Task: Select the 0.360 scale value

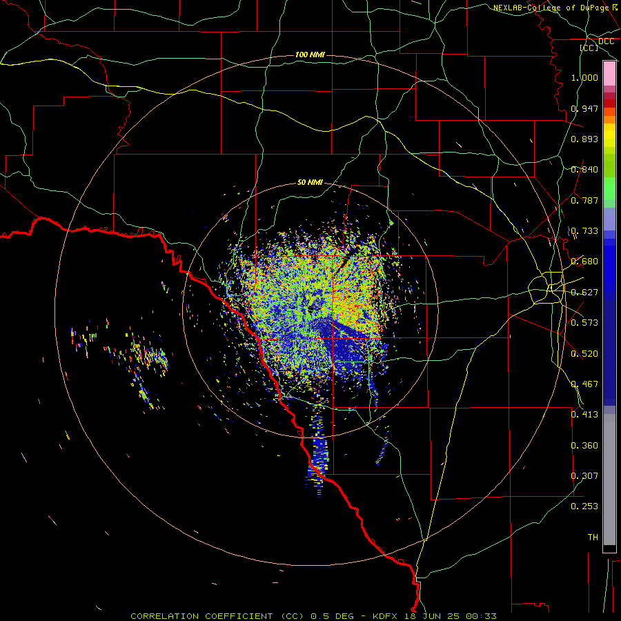Action: point(584,446)
